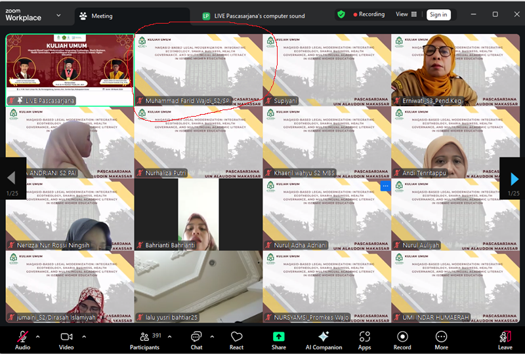Click 'LIVE Pascasarjana's computer sound' label
The image size is (525, 354).
tap(259, 16)
